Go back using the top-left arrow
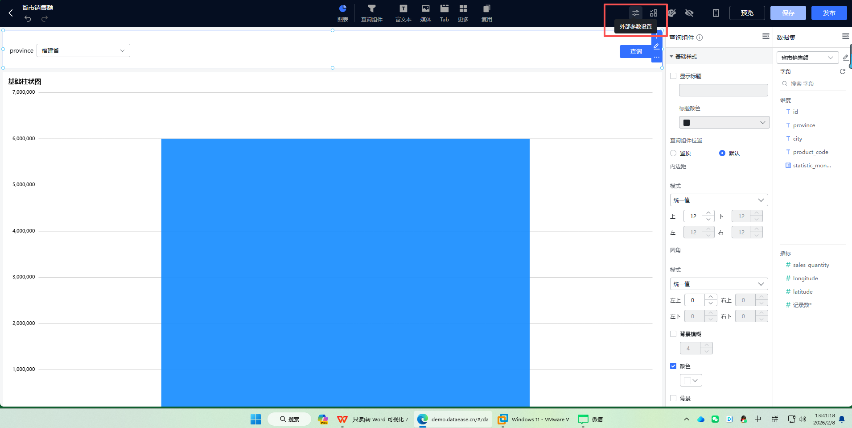This screenshot has height=428, width=852. coord(11,13)
